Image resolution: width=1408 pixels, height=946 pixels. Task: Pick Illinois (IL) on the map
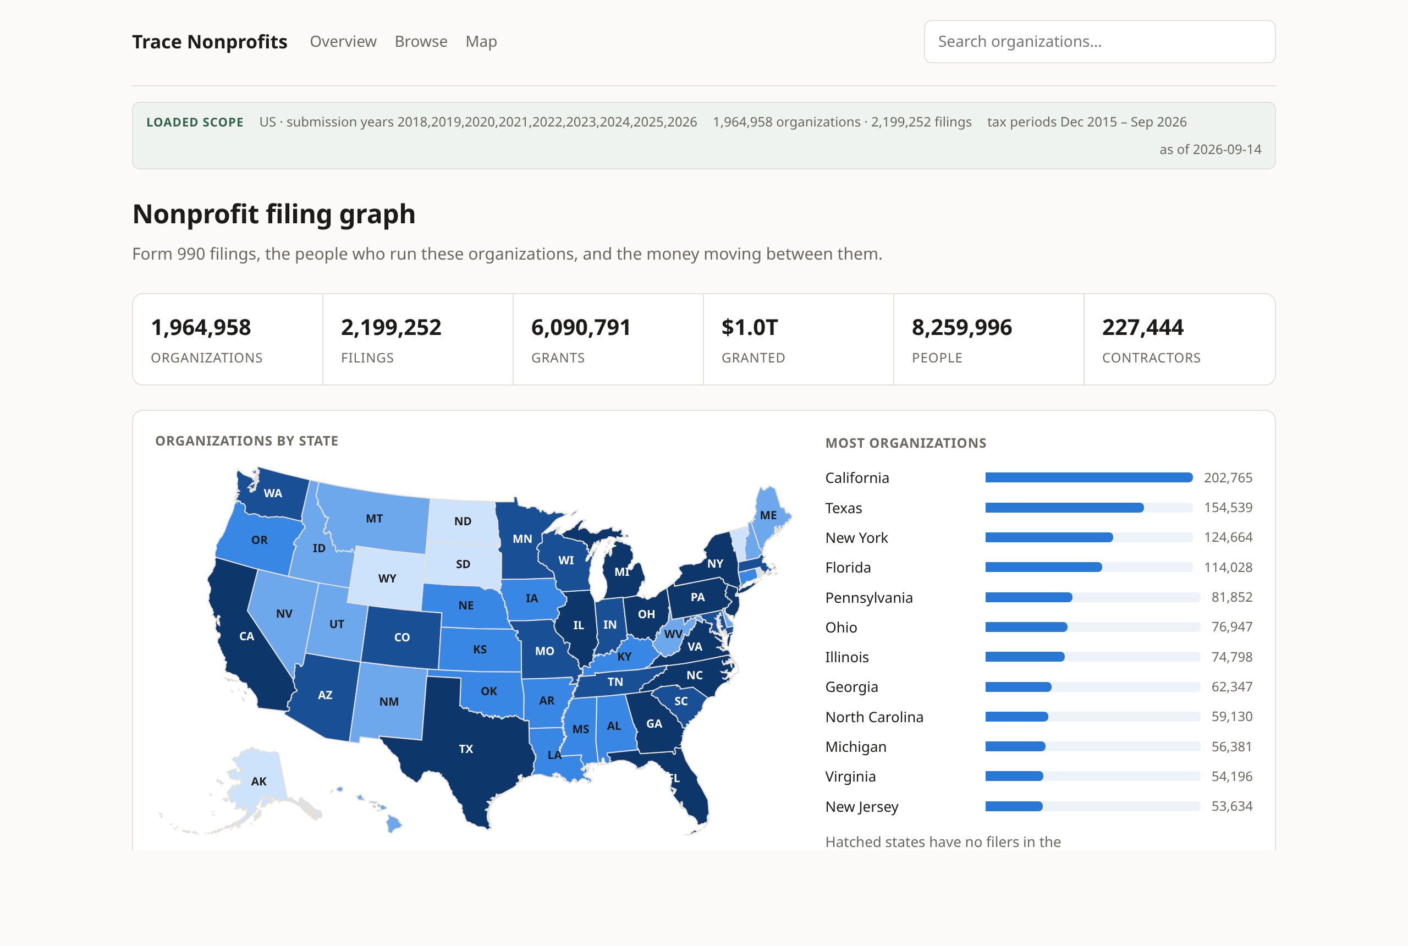coord(578,626)
